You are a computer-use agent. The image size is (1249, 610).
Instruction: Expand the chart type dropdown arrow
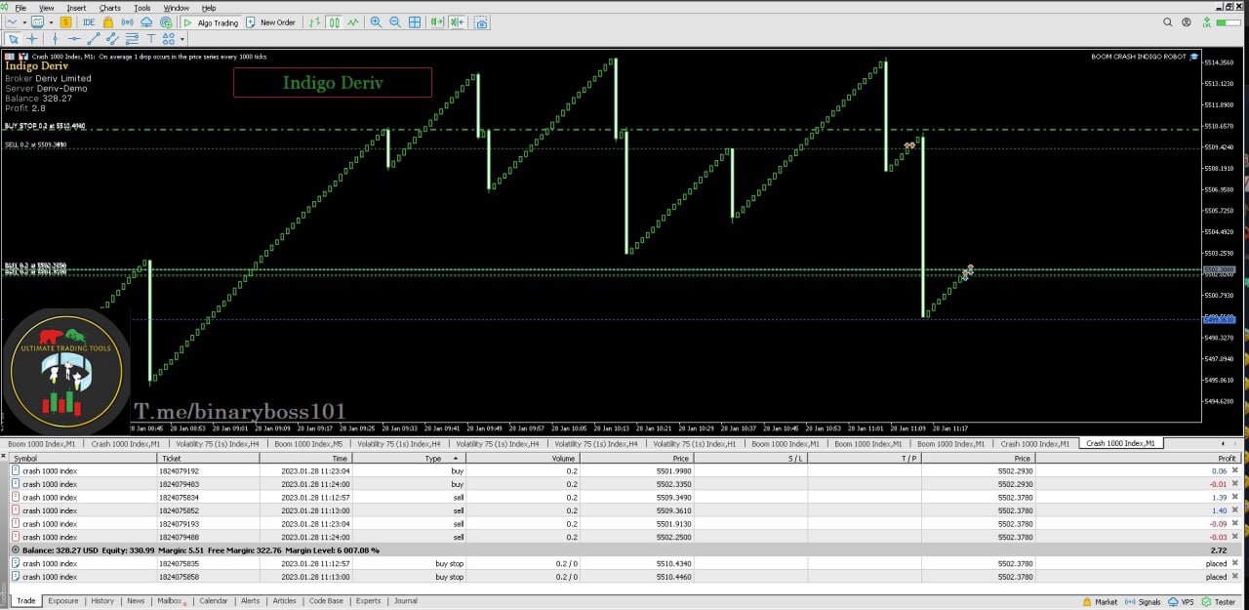(23, 22)
